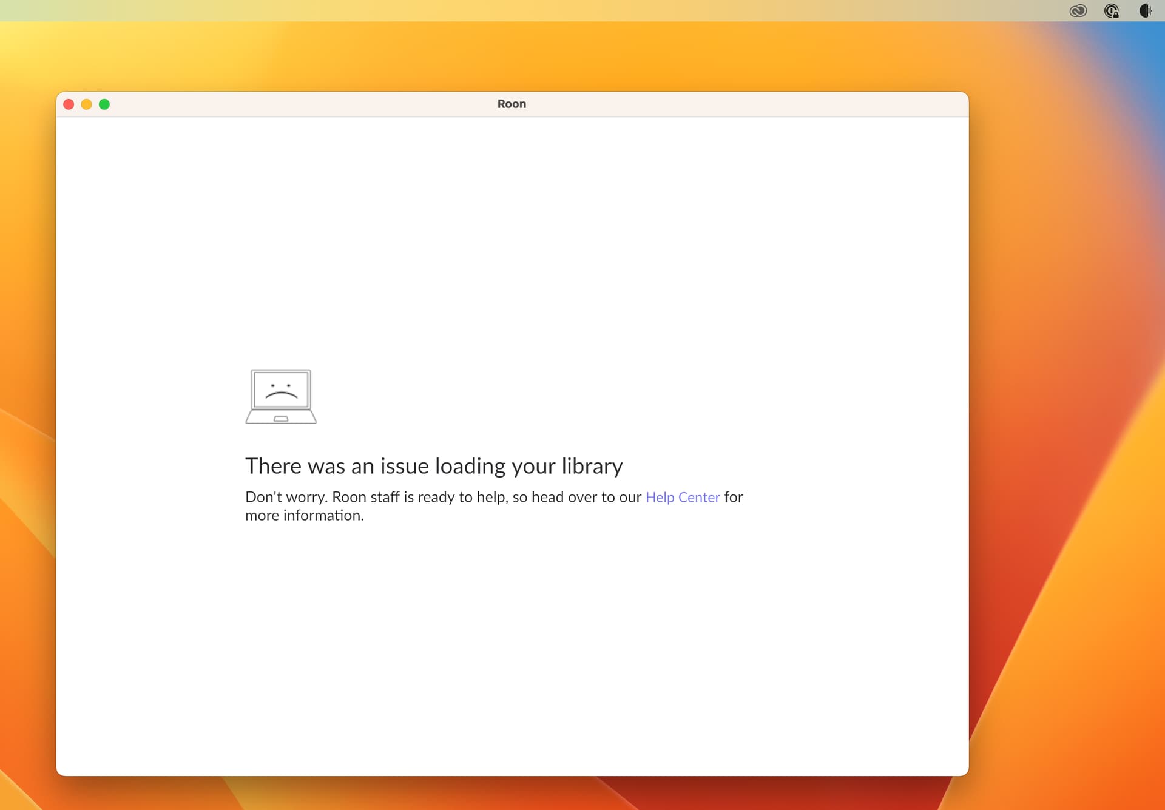Click the half-circle audio icon in menu bar
This screenshot has width=1165, height=810.
(x=1146, y=11)
